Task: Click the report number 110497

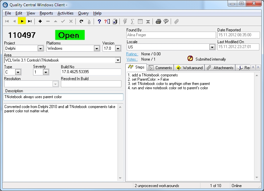Action: tap(22, 35)
